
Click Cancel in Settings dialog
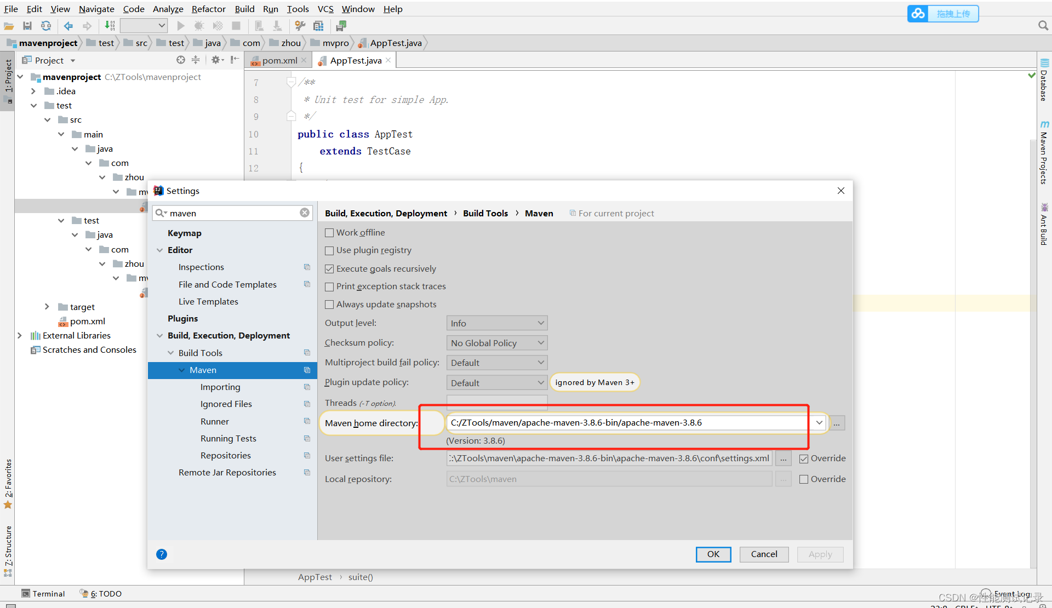764,554
